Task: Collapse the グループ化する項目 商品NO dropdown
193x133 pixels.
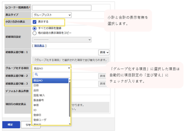Action: coord(51,68)
